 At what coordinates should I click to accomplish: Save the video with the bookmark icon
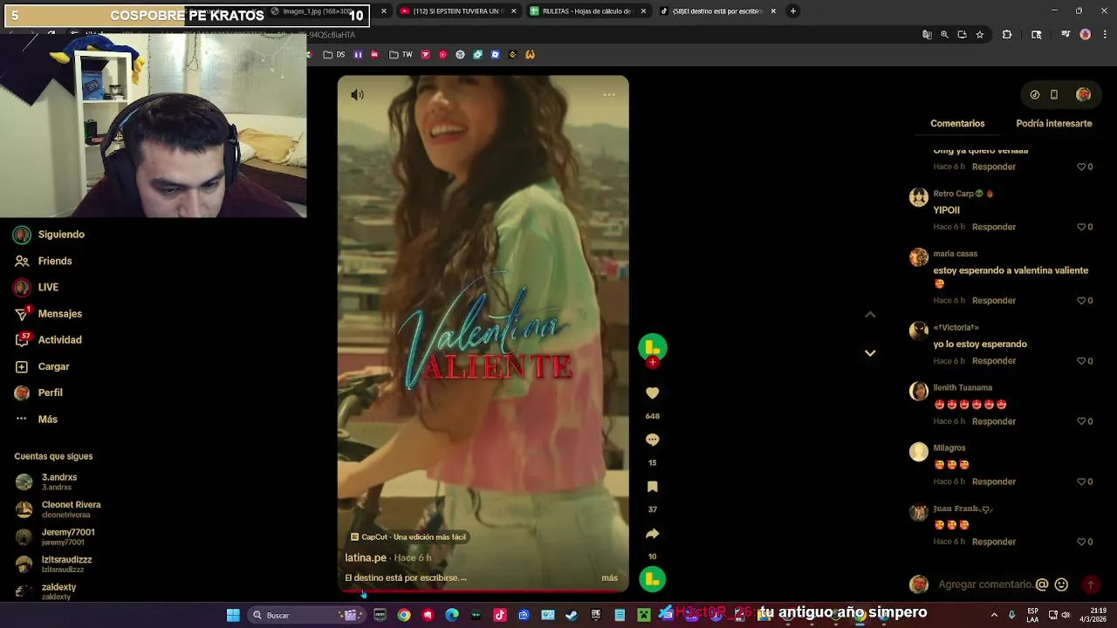[x=652, y=487]
